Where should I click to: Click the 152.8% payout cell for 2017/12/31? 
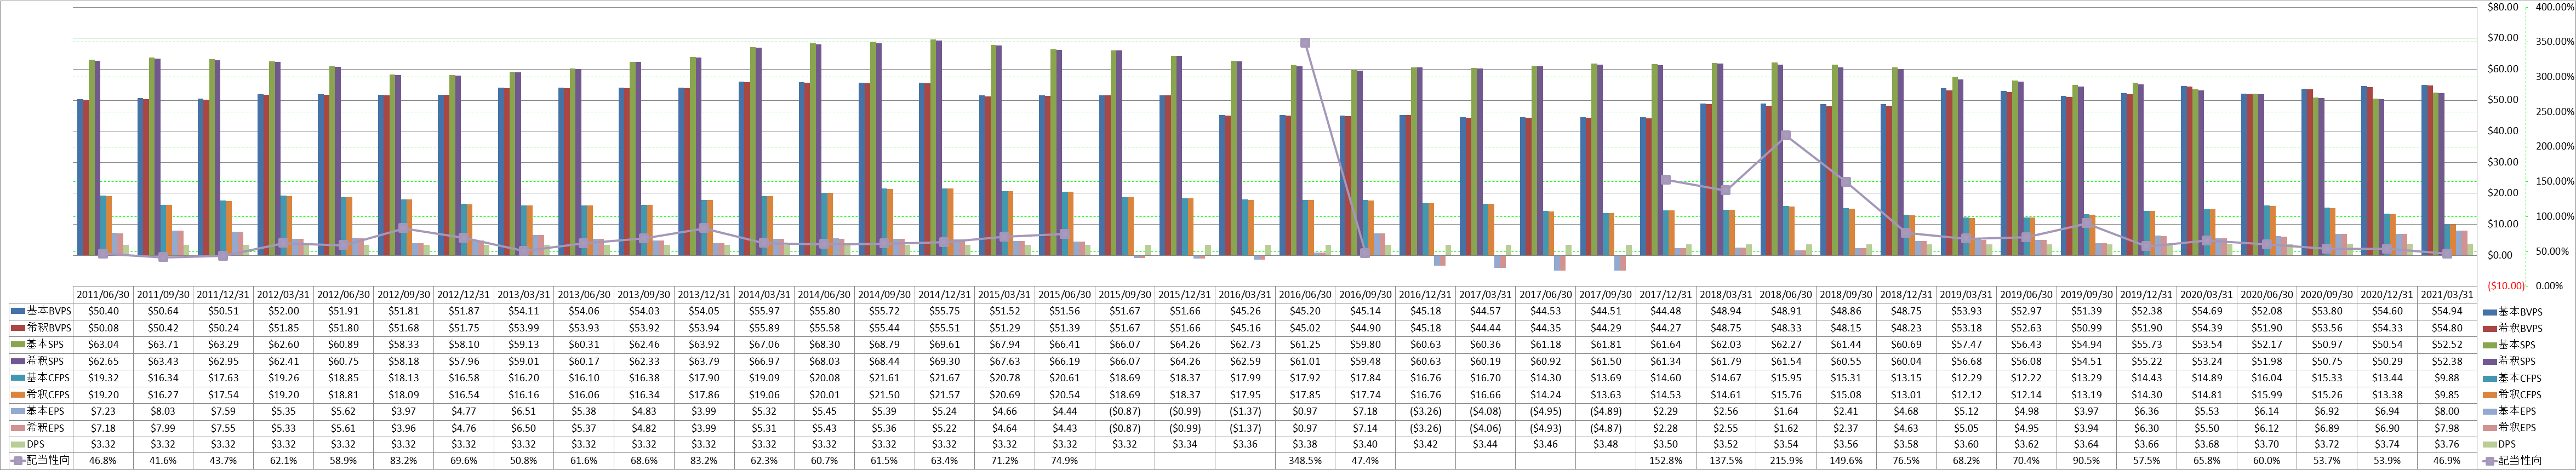[1666, 460]
